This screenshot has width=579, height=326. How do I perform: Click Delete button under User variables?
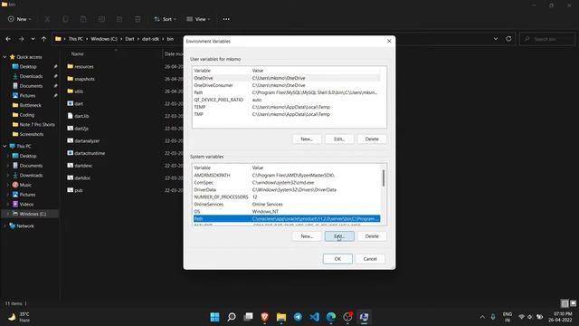pos(372,139)
